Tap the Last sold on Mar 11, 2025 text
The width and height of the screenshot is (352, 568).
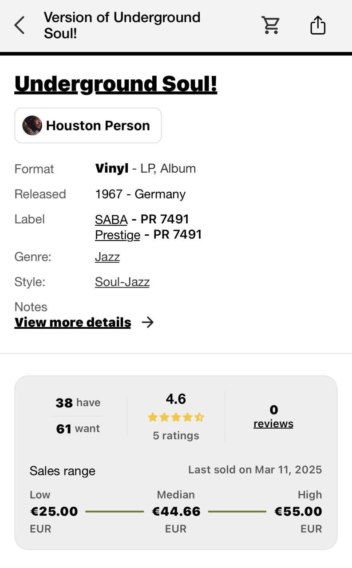pos(255,469)
